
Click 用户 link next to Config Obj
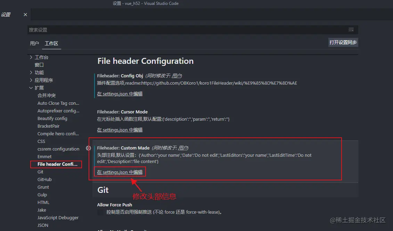176,76
